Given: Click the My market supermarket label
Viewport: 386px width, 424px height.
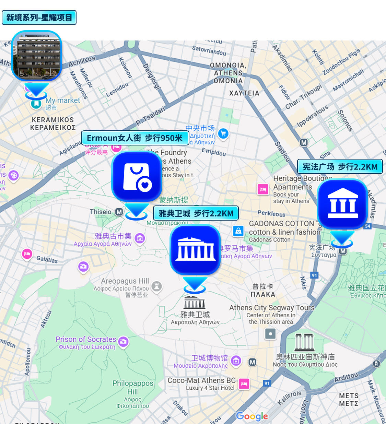Looking at the screenshot, I should click(62, 101).
